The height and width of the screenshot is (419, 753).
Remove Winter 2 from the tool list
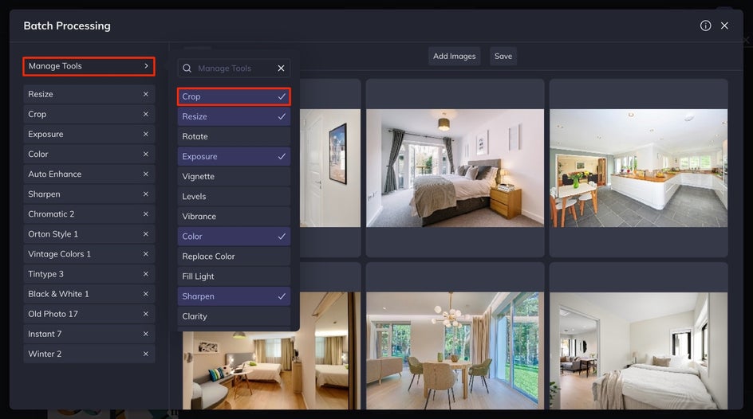pos(145,354)
